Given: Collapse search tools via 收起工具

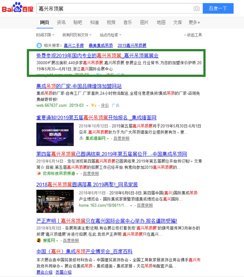Looking at the screenshot, I should (x=193, y=35).
